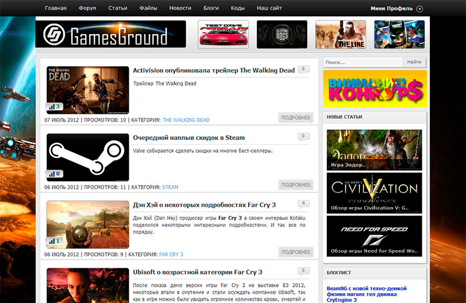
Task: Open the comment count bubble on Far Cry 3 article
Action: (x=303, y=204)
